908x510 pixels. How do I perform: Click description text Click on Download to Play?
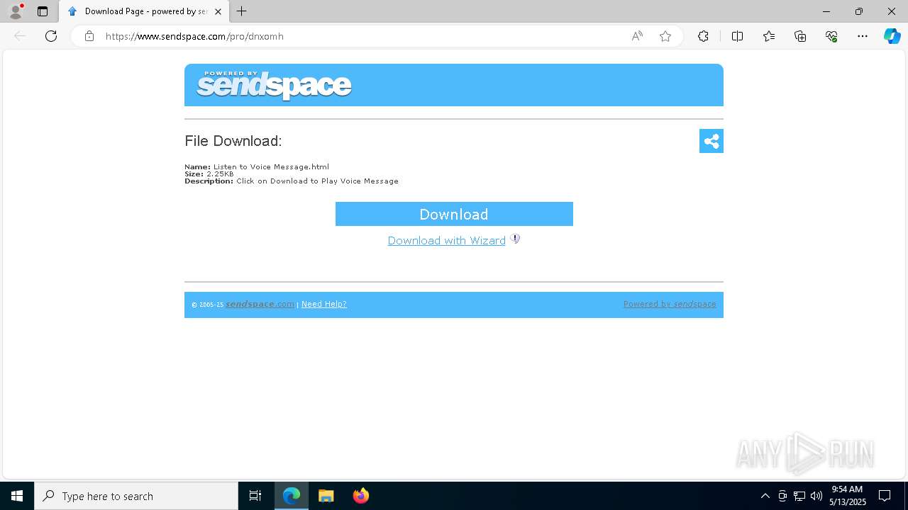pyautogui.click(x=317, y=181)
